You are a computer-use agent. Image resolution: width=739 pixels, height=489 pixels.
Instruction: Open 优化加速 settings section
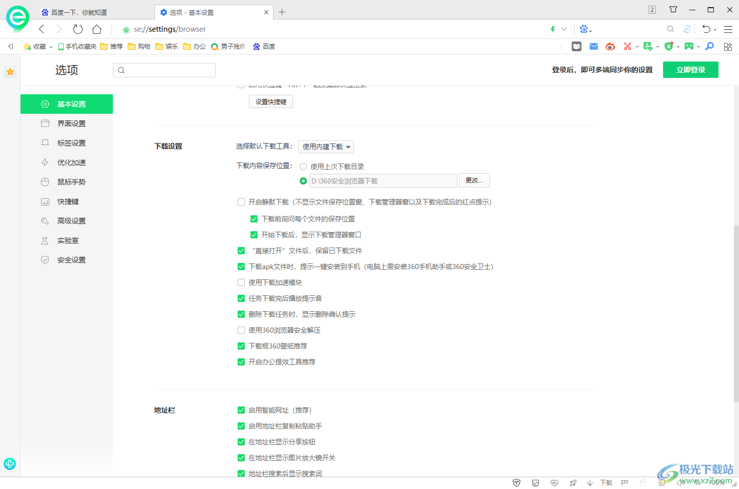click(67, 162)
